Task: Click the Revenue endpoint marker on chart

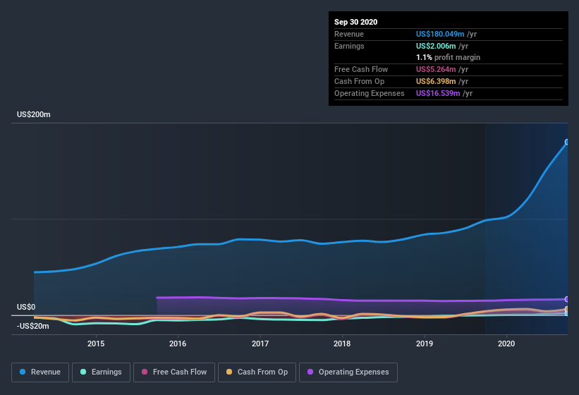Action: [x=567, y=142]
